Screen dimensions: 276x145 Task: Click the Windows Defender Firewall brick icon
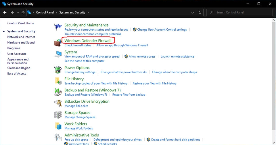[x=58, y=43]
